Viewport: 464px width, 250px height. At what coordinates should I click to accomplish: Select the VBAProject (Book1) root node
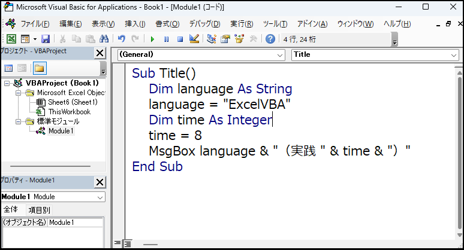tap(62, 83)
